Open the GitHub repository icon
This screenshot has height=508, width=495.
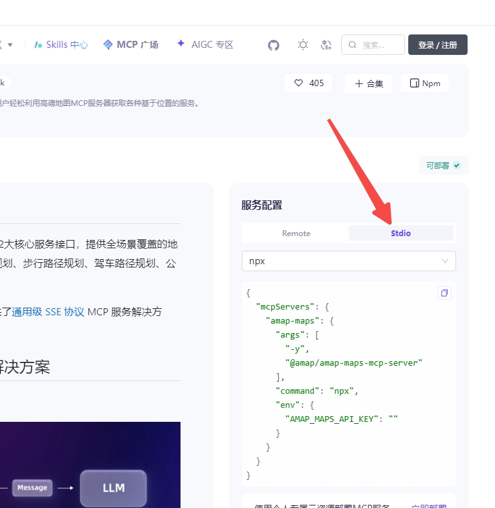pos(274,45)
